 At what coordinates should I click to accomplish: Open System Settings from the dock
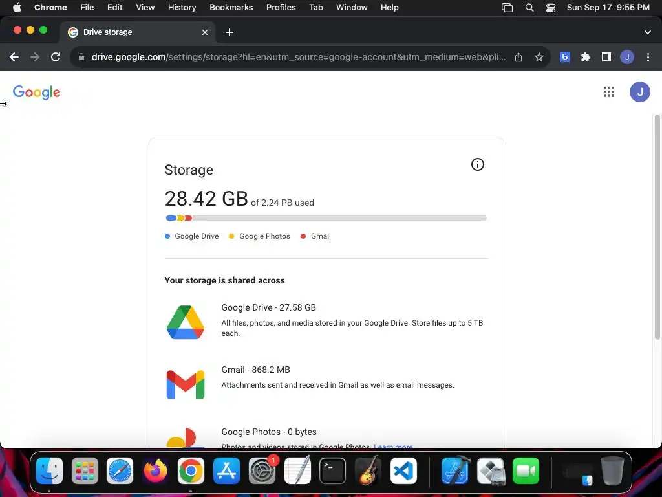tap(262, 470)
